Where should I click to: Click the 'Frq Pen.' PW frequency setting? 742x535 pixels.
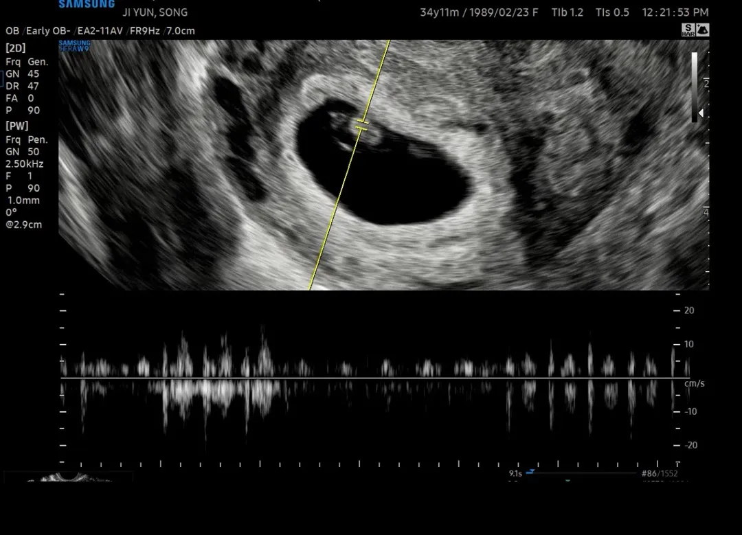27,140
